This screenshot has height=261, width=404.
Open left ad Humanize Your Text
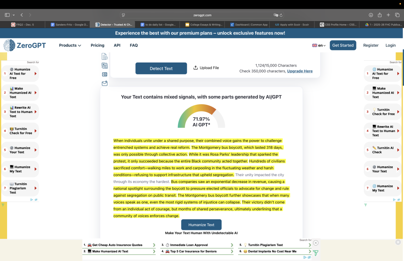click(21, 150)
